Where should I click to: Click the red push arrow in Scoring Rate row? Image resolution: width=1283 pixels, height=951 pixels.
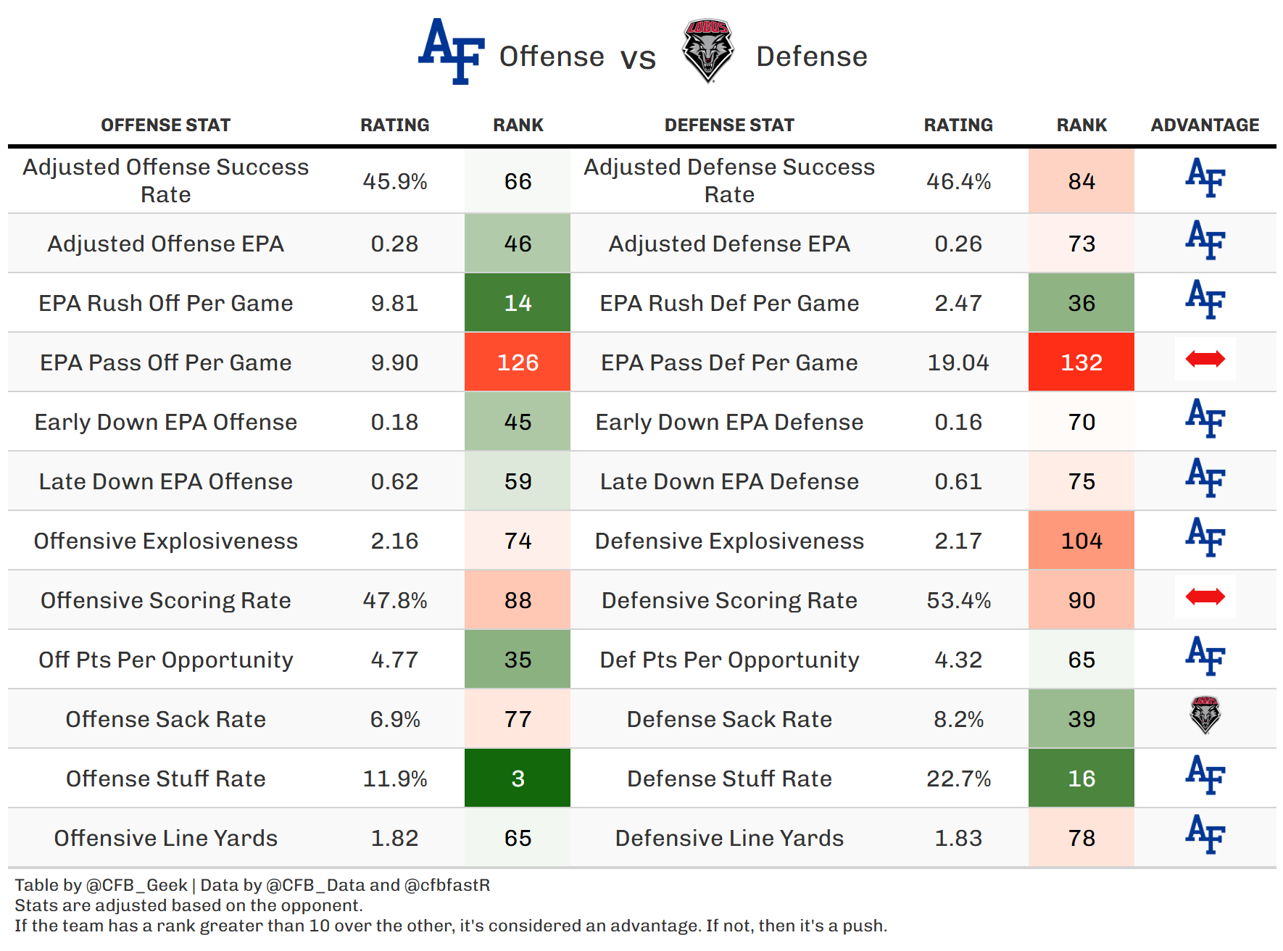1205,597
